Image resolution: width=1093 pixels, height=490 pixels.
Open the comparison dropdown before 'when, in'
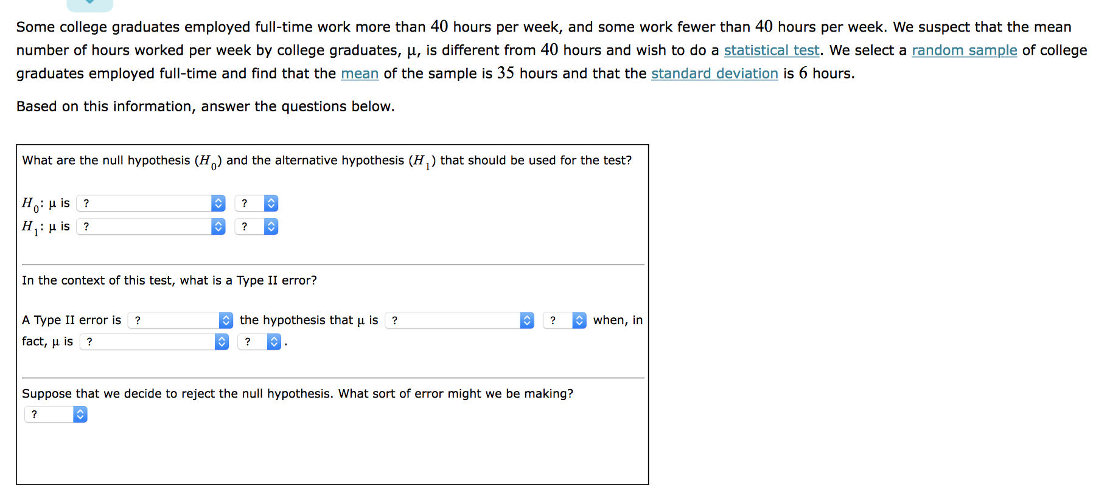(x=563, y=320)
